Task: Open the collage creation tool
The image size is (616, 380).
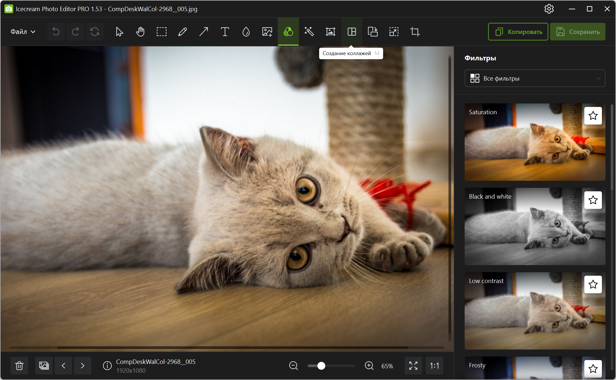Action: point(351,32)
